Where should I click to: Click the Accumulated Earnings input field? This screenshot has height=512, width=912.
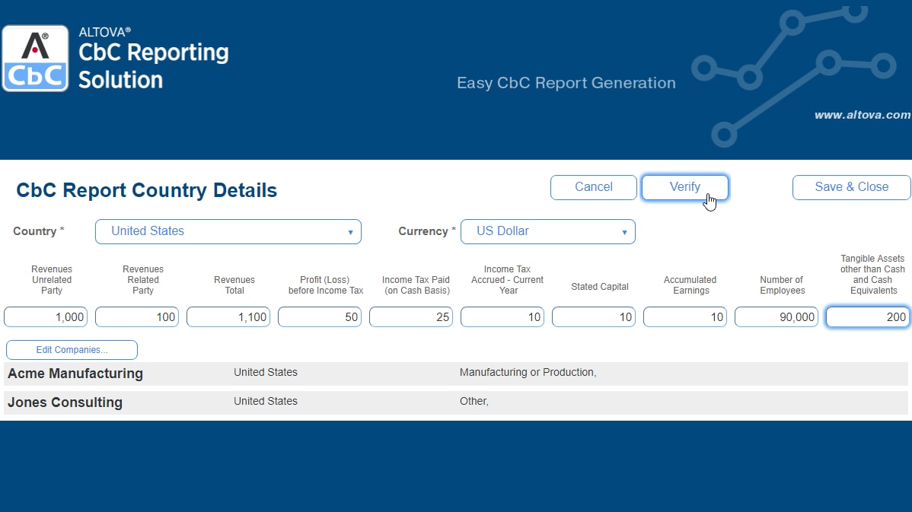pyautogui.click(x=685, y=316)
